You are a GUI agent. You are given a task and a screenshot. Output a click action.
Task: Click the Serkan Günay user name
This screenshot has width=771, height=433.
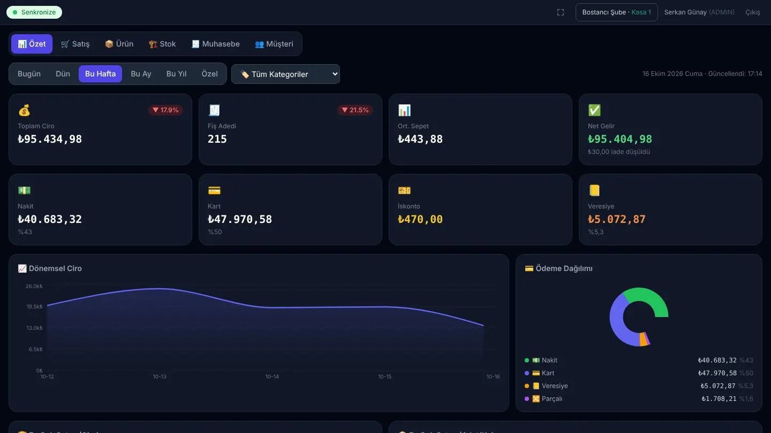685,12
